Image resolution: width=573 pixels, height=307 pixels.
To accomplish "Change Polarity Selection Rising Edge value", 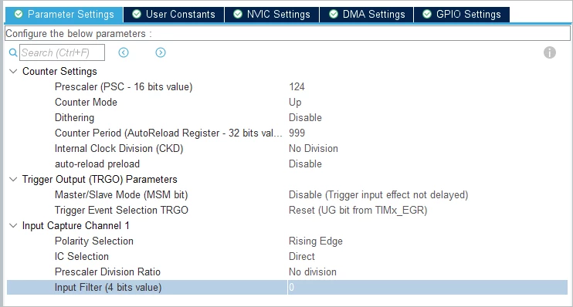I will [x=316, y=241].
